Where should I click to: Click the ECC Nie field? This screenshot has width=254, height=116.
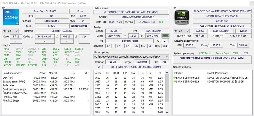tap(164, 62)
